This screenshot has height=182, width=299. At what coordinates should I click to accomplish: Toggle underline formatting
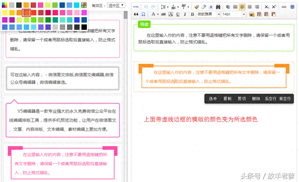pyautogui.click(x=178, y=14)
